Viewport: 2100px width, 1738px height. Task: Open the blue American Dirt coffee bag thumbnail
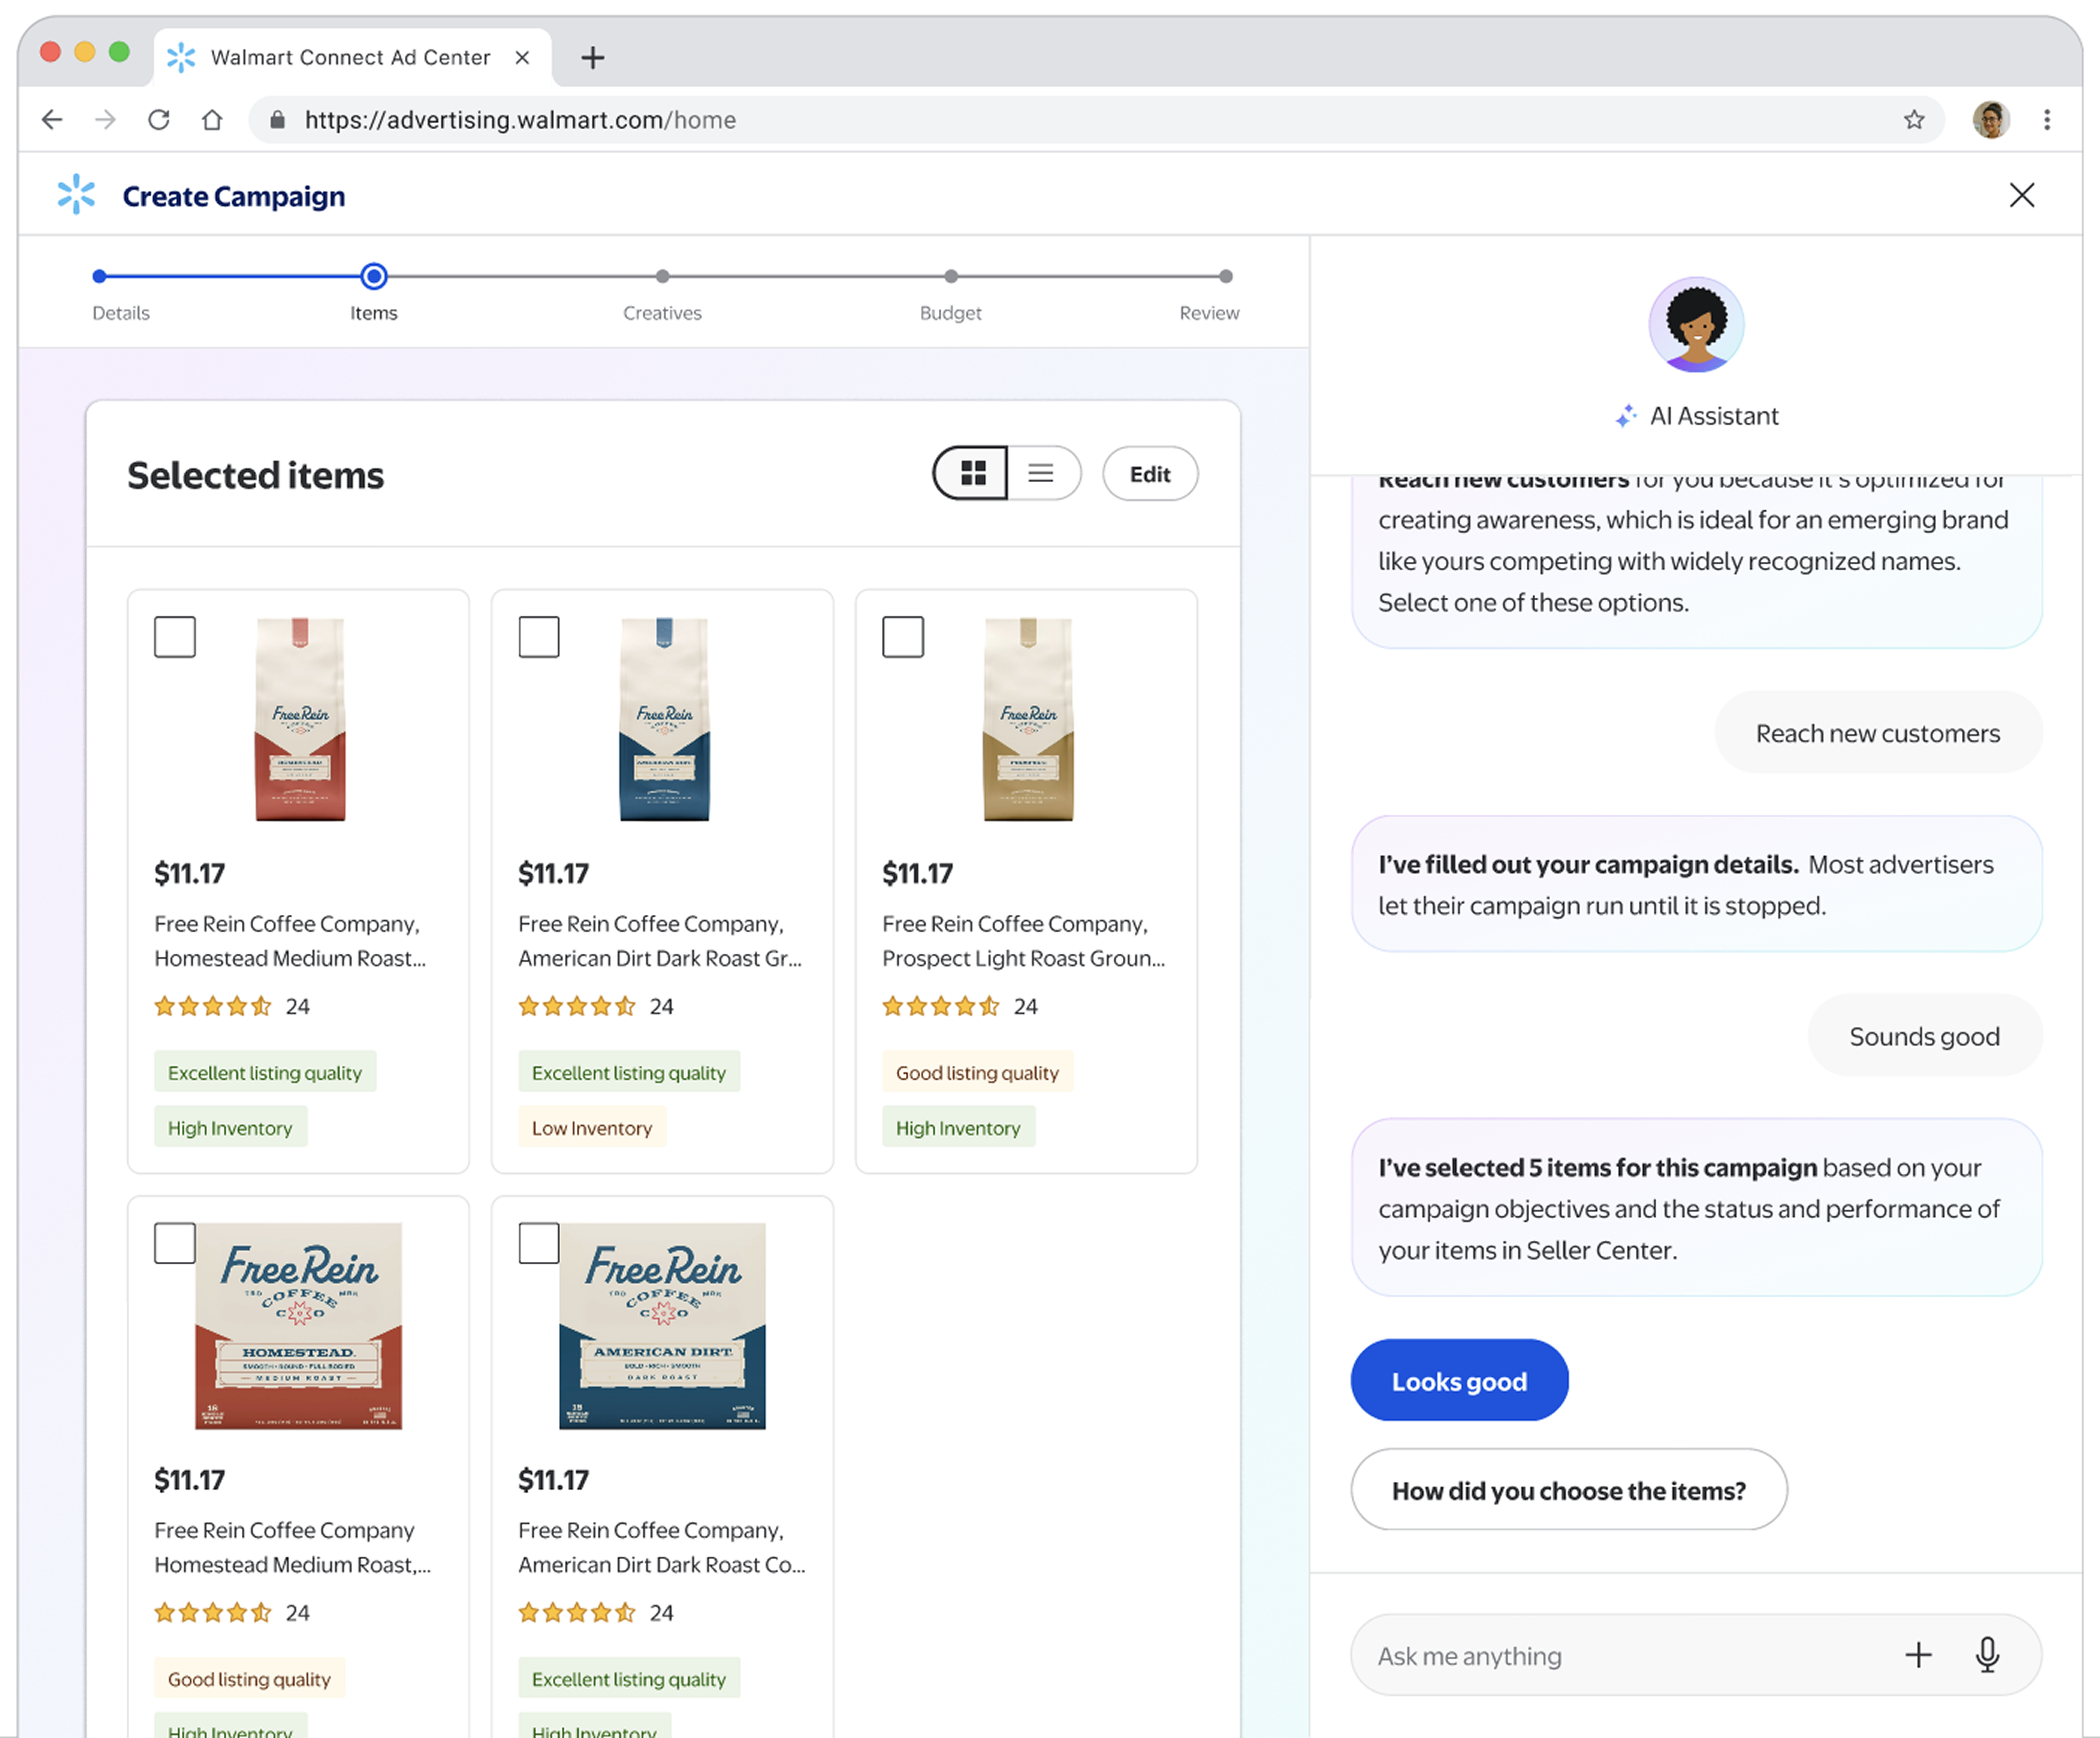pyautogui.click(x=664, y=719)
